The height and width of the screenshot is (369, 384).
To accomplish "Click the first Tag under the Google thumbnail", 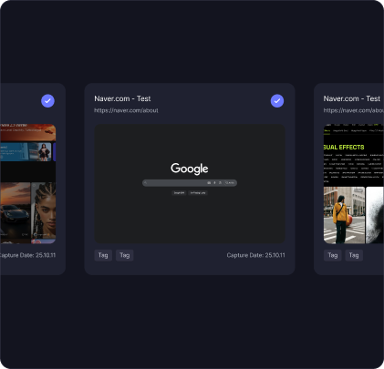I will pyautogui.click(x=103, y=255).
